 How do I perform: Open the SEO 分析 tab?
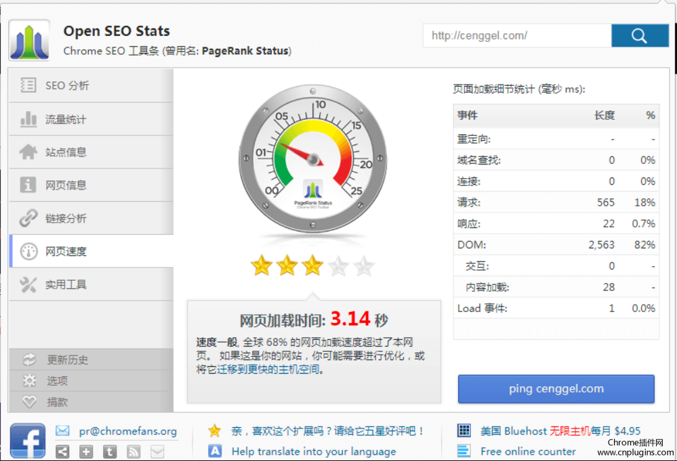91,85
